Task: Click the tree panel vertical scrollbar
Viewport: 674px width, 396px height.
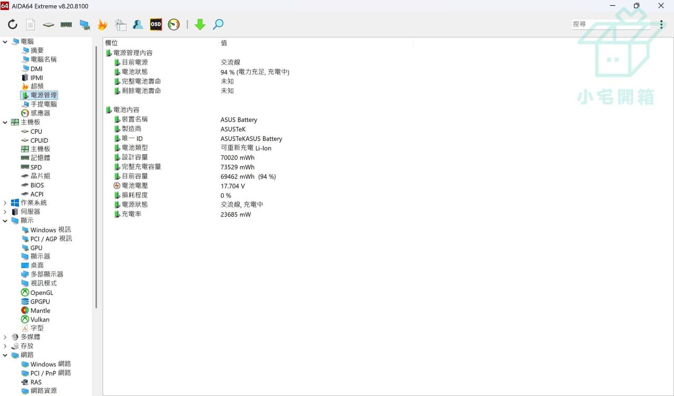Action: [x=96, y=177]
